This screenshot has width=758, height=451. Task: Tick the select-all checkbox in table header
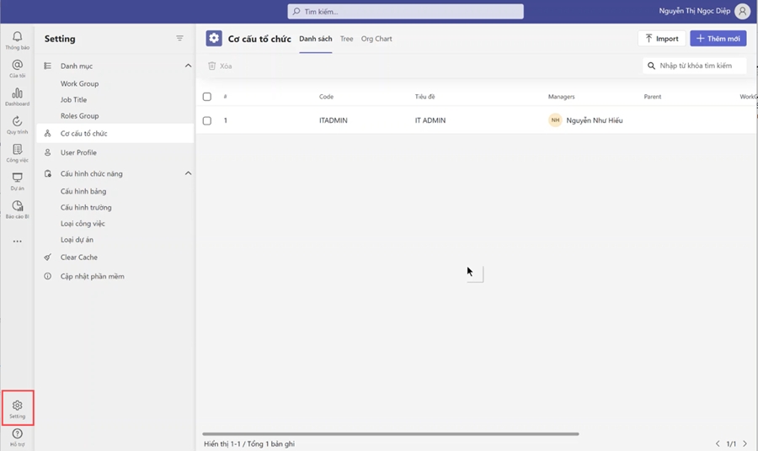coord(207,97)
